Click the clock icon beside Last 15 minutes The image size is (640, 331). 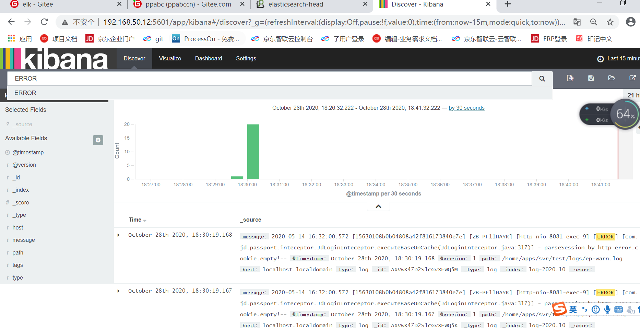600,59
